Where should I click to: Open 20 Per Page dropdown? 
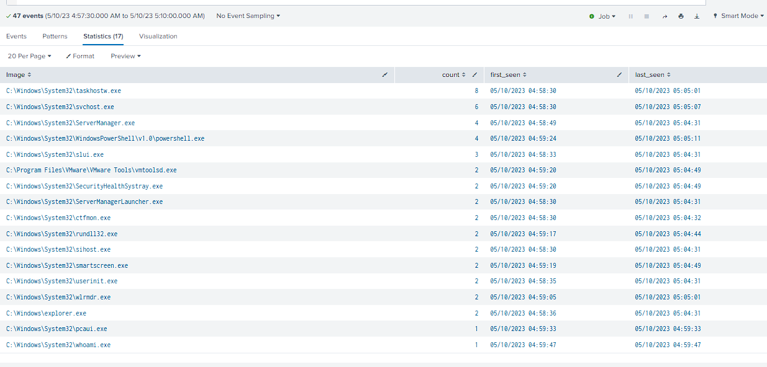pyautogui.click(x=29, y=56)
